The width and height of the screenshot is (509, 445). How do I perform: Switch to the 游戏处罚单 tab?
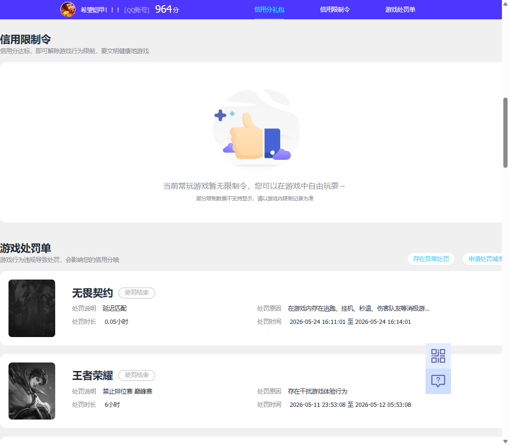click(x=400, y=10)
